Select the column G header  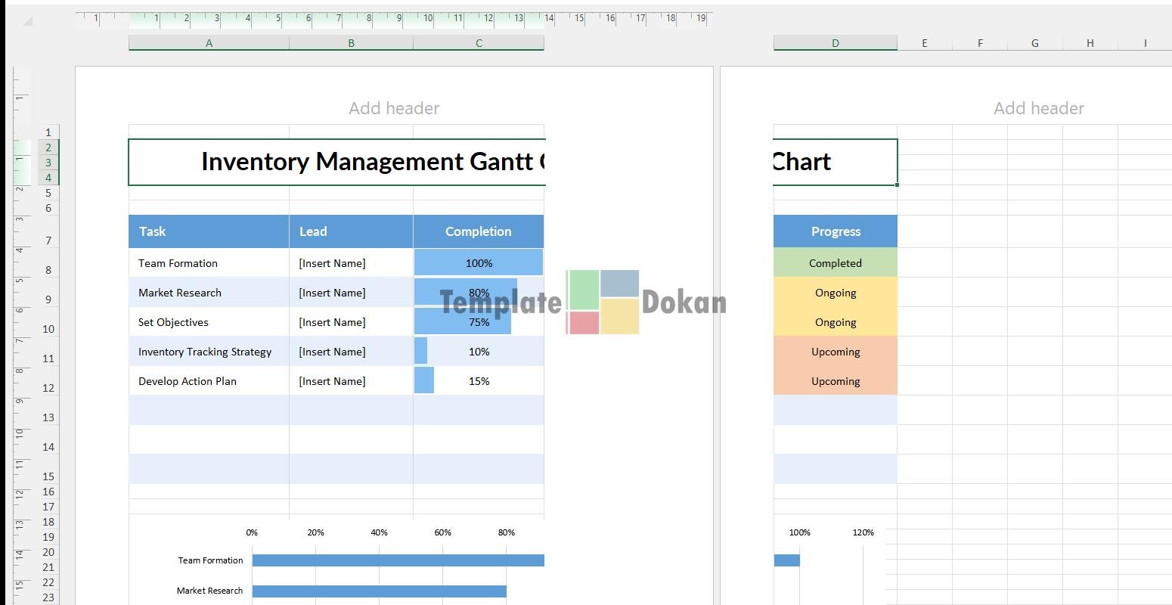(x=1034, y=43)
